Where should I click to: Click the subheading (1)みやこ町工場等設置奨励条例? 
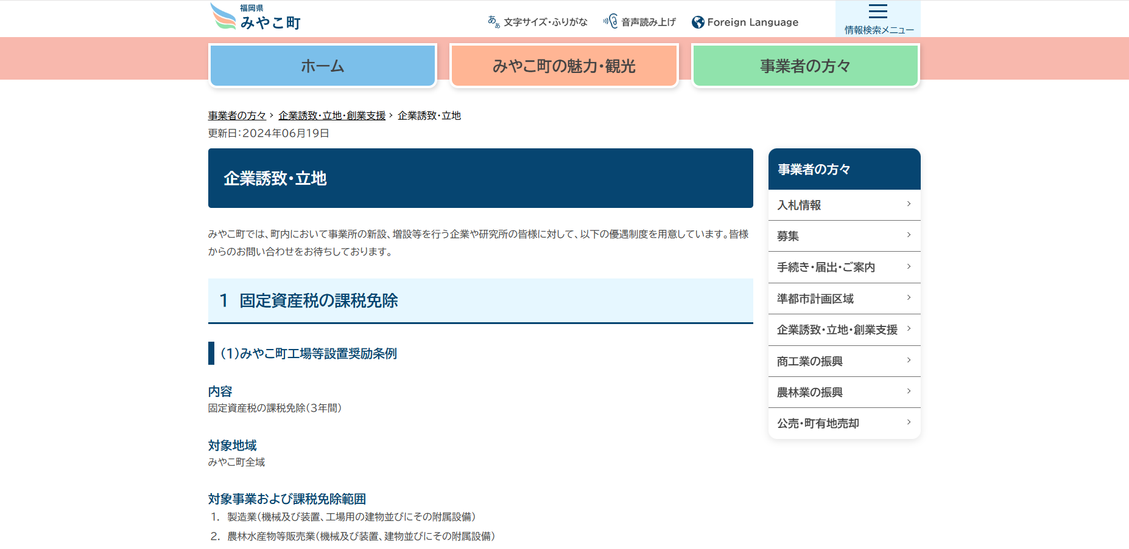[x=308, y=353]
